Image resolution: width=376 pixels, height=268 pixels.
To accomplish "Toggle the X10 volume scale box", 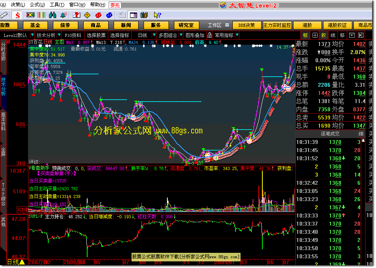I will click(x=22, y=210).
